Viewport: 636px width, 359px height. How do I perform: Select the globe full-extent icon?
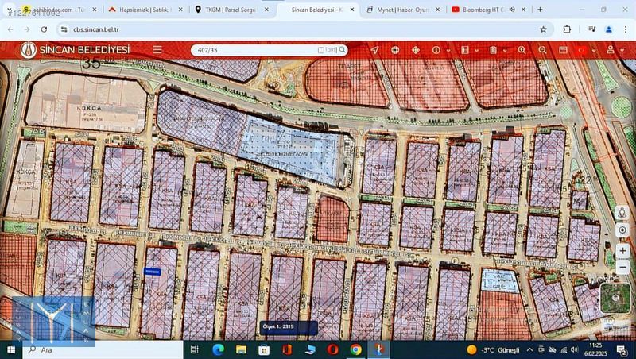(x=395, y=50)
